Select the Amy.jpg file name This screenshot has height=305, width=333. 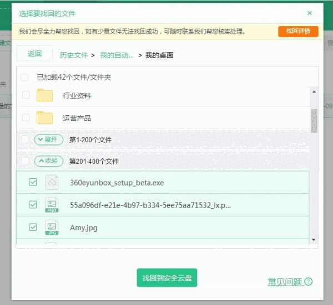click(x=84, y=228)
